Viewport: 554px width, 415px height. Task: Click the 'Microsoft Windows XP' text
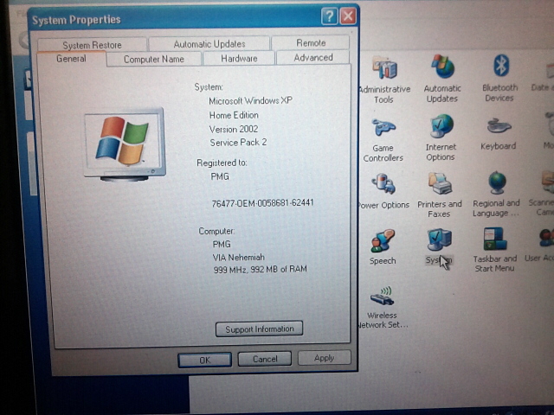click(x=250, y=101)
